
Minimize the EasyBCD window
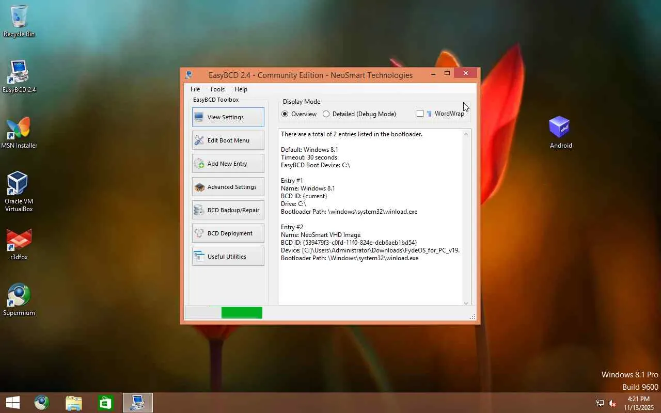[x=433, y=73]
